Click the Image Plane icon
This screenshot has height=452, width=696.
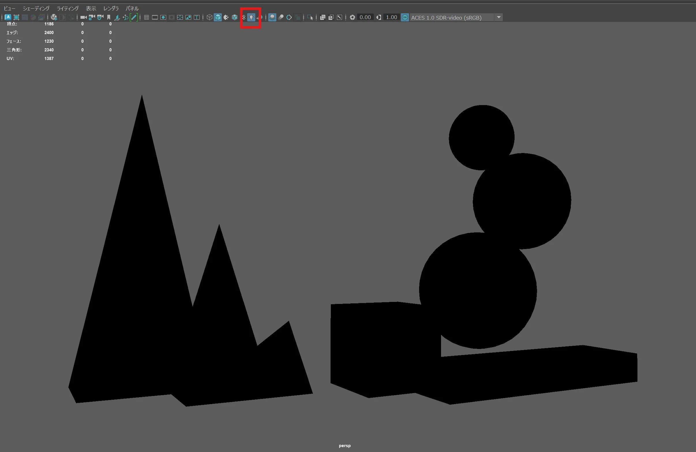pyautogui.click(x=117, y=17)
